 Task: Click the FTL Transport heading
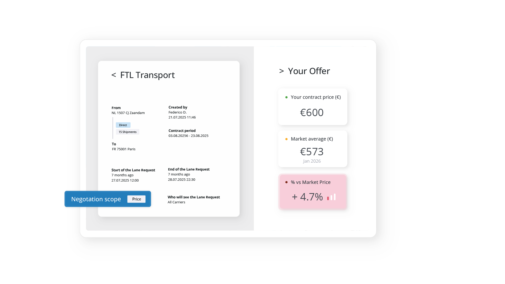[147, 75]
